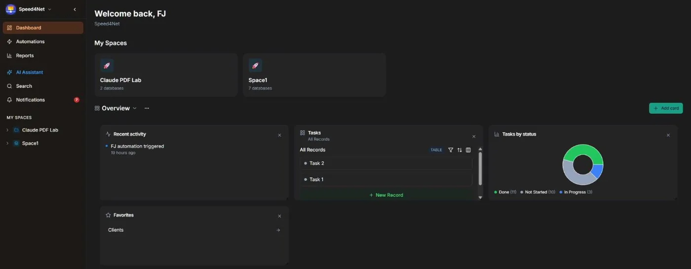Open the Task 2 record
The height and width of the screenshot is (269, 691).
386,163
